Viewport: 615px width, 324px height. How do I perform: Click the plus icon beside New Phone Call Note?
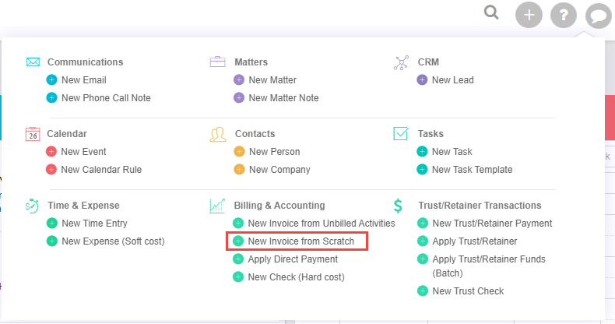(x=52, y=97)
